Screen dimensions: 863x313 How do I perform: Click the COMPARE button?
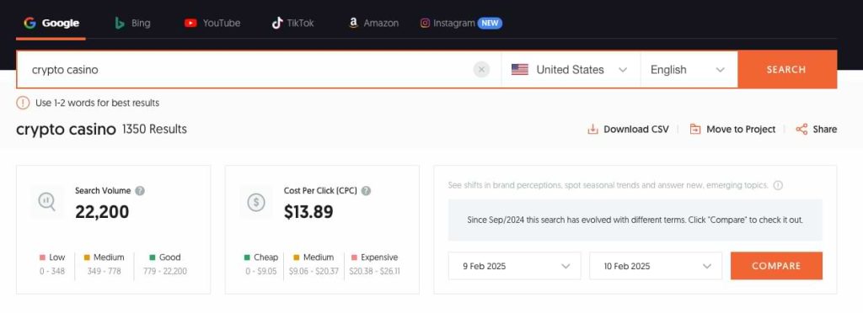[x=776, y=266]
